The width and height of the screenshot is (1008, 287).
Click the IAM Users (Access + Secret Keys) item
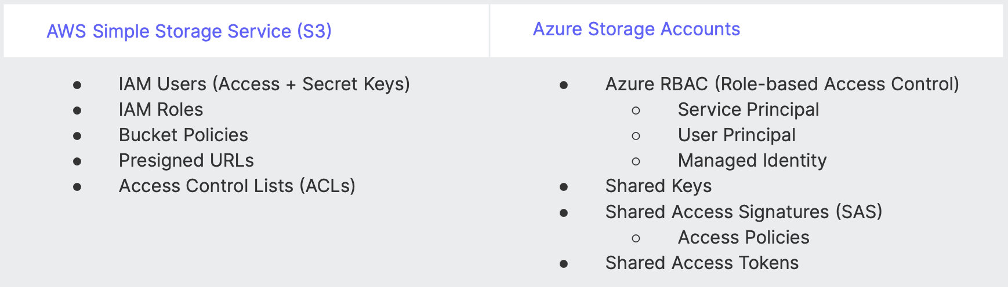coord(264,84)
